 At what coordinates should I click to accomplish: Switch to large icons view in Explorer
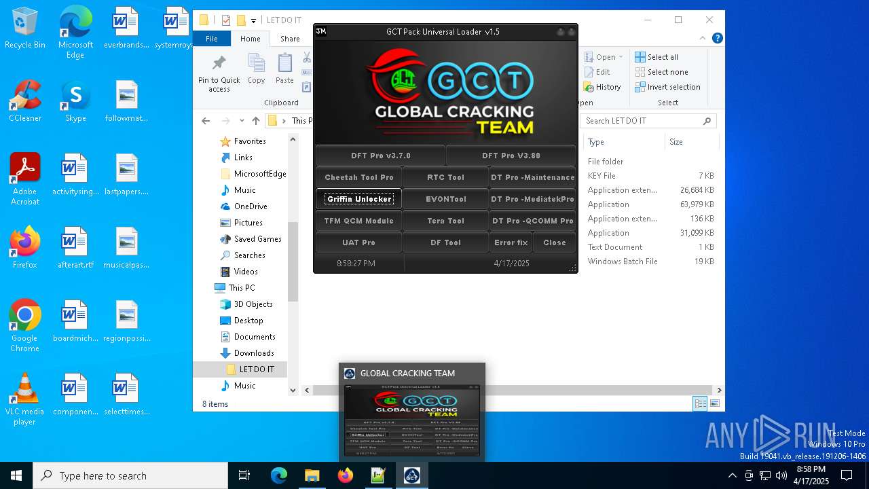tap(714, 403)
